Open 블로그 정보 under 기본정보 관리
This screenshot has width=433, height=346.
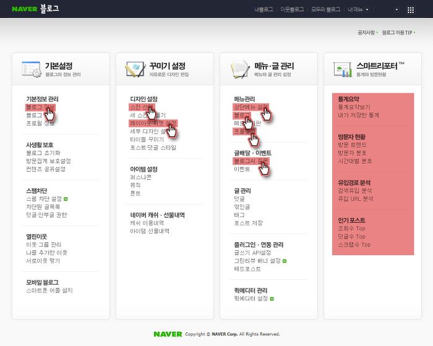coord(40,107)
